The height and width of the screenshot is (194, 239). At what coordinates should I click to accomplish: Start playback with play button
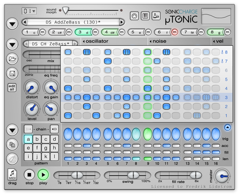43,175
